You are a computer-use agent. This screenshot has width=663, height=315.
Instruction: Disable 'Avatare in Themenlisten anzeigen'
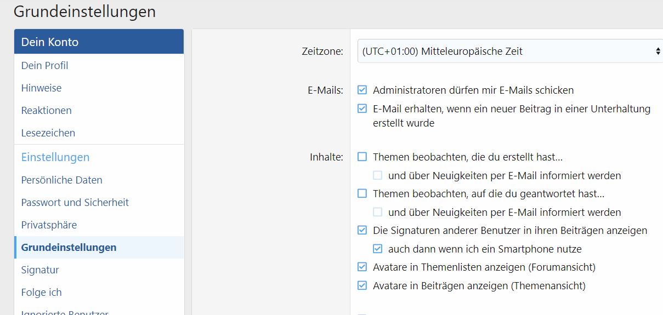(x=362, y=267)
